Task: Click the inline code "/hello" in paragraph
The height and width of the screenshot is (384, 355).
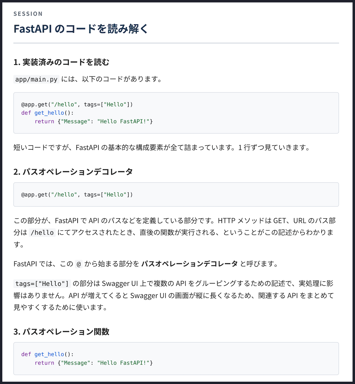Action: pos(42,233)
